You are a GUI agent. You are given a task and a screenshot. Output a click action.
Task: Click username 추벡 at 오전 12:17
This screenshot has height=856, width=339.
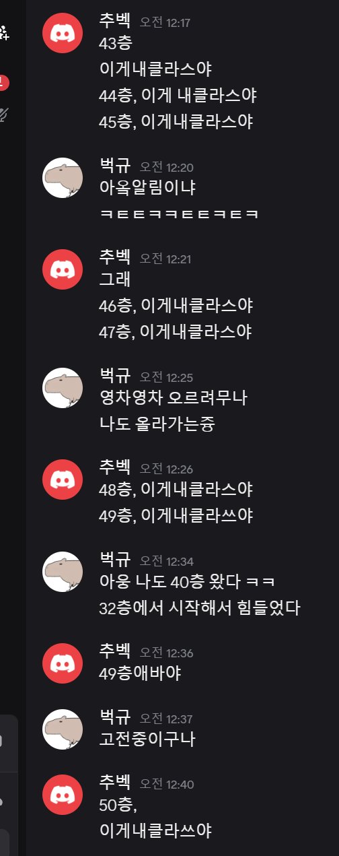(115, 22)
